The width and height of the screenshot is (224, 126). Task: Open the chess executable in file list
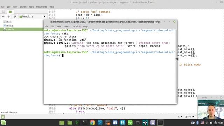pyautogui.click(x=9, y=22)
